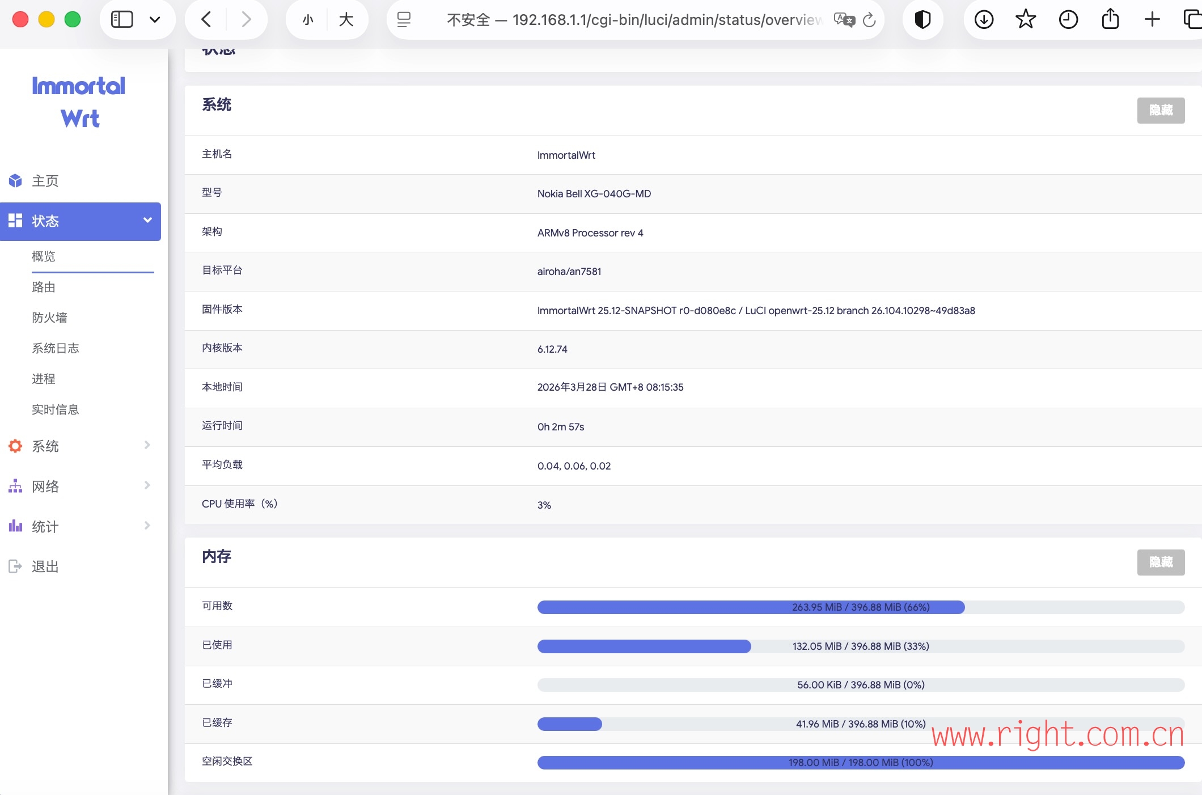The image size is (1202, 795).
Task: Open the 进程 submenu item
Action: [44, 379]
